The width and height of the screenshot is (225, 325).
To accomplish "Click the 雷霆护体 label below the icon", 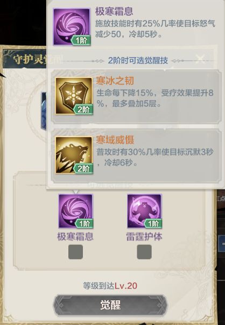I will [144, 237].
